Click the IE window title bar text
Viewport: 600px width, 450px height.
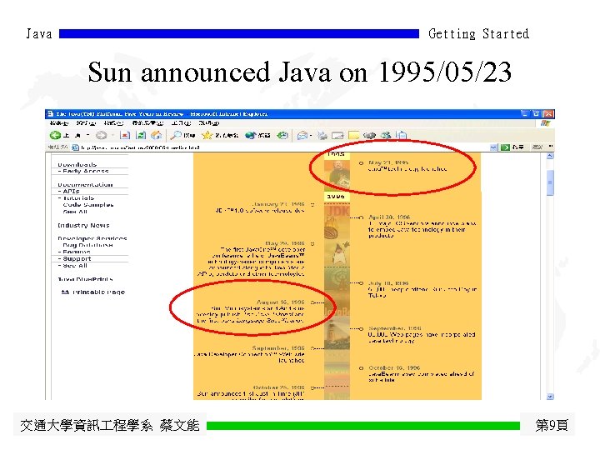(x=162, y=114)
